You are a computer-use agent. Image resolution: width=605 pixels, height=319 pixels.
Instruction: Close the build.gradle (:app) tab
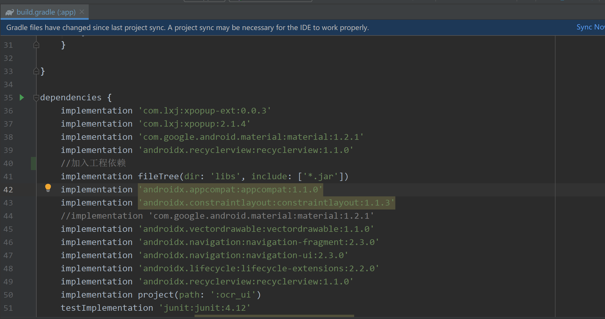coord(82,12)
